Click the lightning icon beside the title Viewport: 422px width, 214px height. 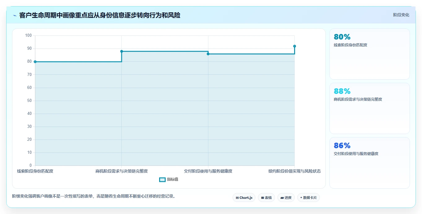[15, 15]
